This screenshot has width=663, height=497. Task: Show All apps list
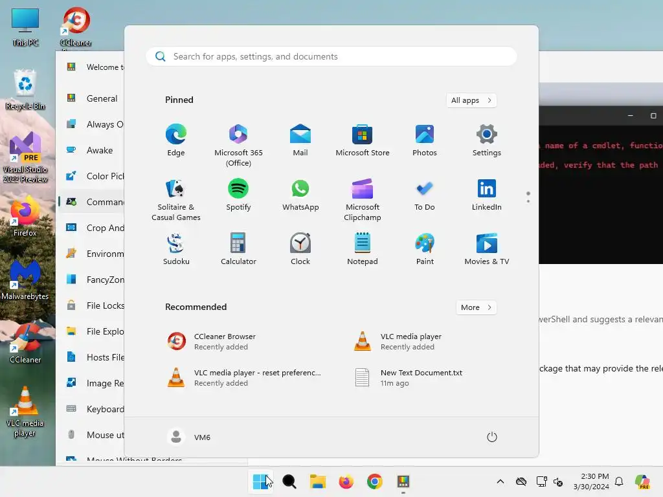click(471, 100)
